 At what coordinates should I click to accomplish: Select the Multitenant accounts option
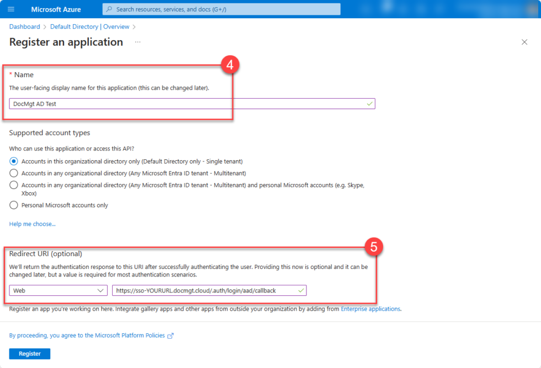click(13, 173)
